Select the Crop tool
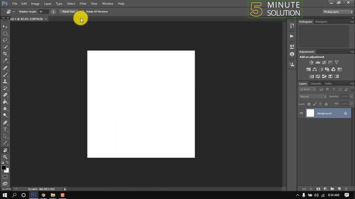The width and height of the screenshot is (355, 199). point(5,54)
